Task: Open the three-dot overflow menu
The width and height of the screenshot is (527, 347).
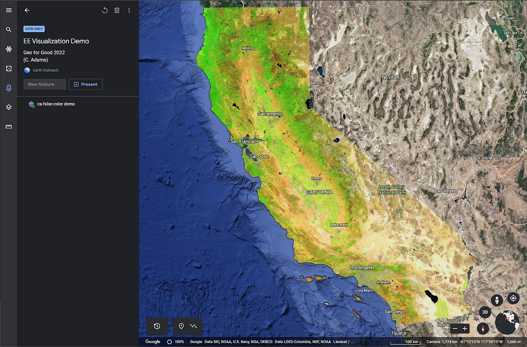Action: coord(129,10)
